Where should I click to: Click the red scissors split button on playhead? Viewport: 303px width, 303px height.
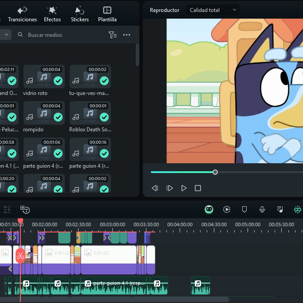coord(20,256)
